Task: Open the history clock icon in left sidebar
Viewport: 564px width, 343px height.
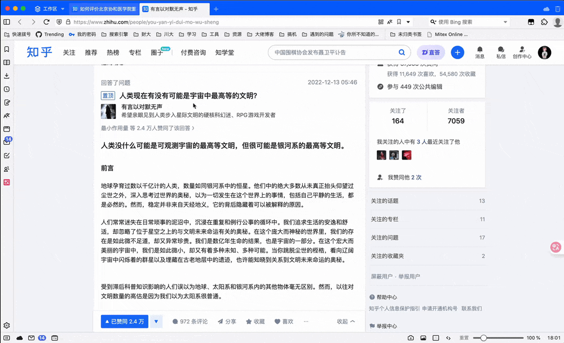Action: click(6, 90)
